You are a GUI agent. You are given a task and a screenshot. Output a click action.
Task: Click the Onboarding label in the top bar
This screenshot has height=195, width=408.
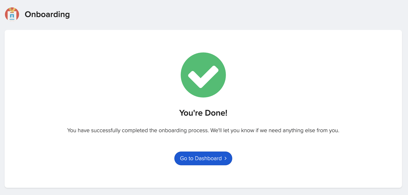(47, 14)
